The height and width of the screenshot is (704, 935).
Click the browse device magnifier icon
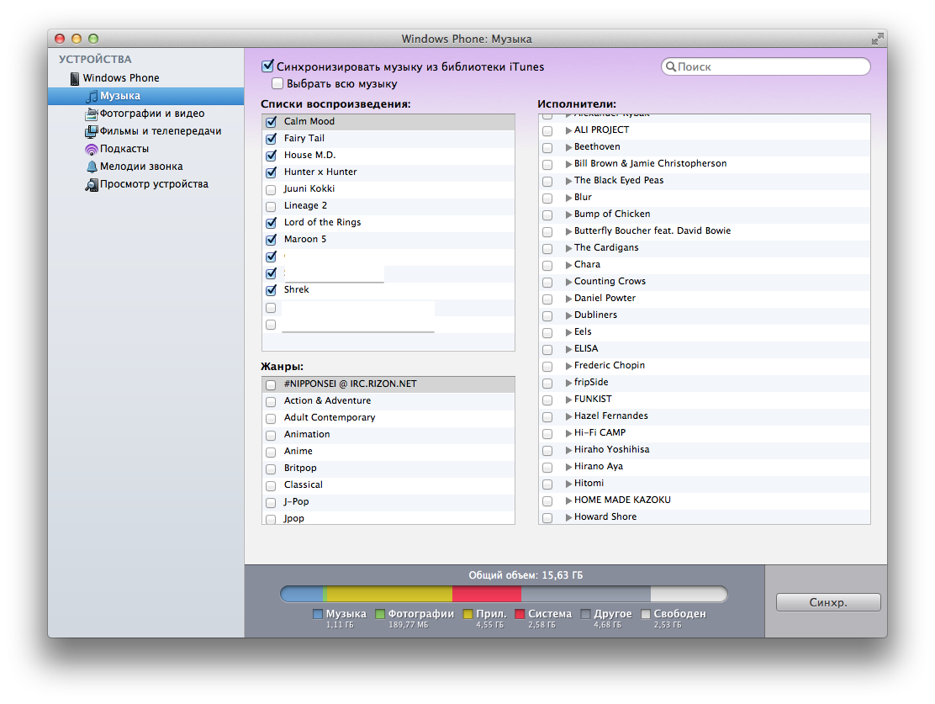pos(92,184)
